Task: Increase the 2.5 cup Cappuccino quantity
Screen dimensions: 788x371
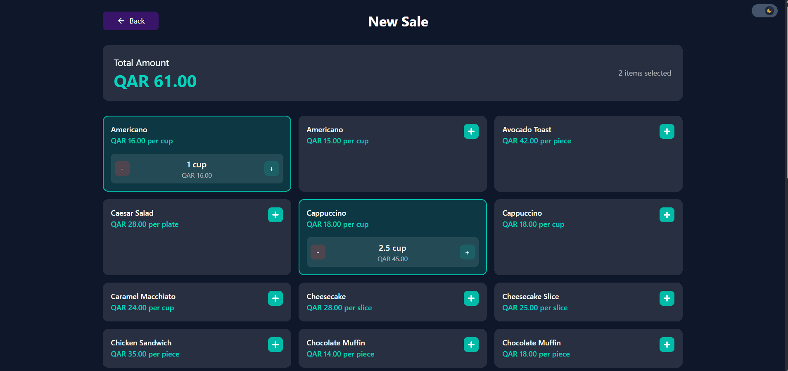Action: point(468,252)
